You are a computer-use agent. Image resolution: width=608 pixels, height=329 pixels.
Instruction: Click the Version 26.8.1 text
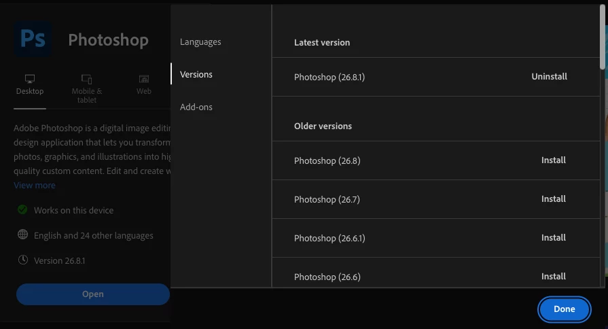[x=59, y=261]
